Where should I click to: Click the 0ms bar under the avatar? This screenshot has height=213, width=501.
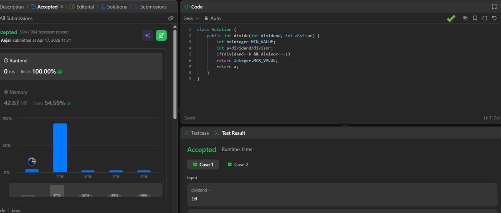[x=32, y=170]
